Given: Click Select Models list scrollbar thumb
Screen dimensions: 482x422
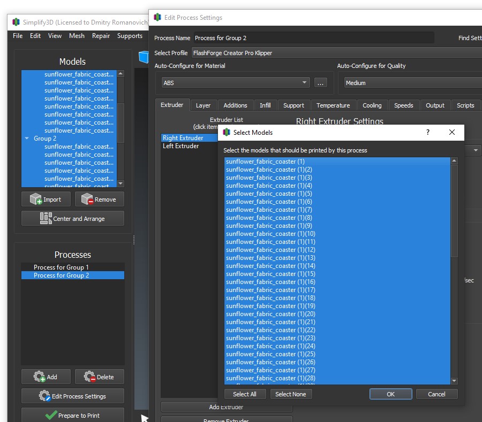Looking at the screenshot, I should [454, 211].
